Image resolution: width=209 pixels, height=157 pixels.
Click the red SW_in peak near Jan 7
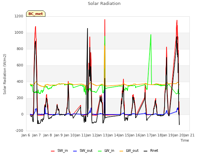(x=36, y=26)
